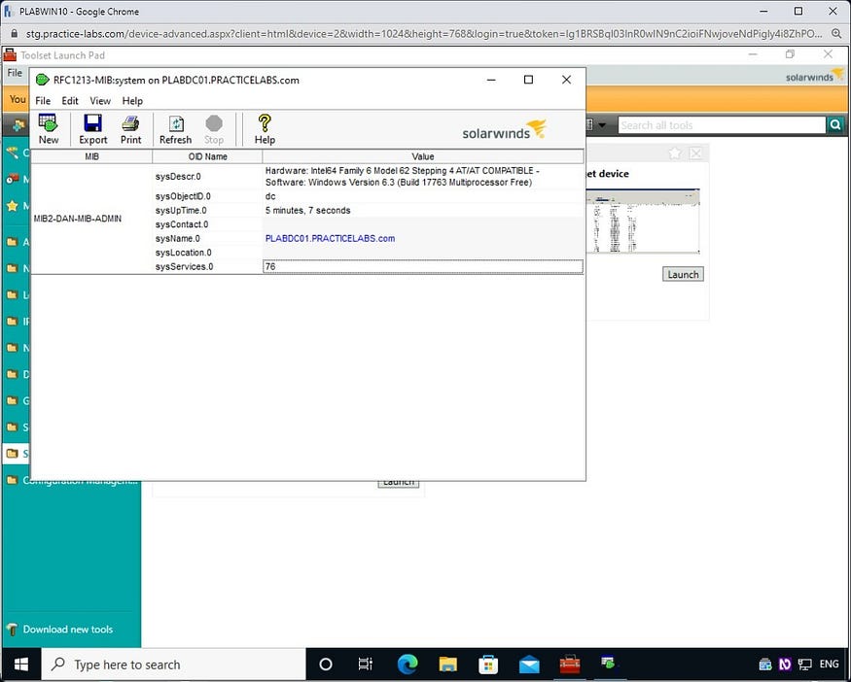Screen dimensions: 851x682
Task: Click the network tray icon
Action: [805, 665]
